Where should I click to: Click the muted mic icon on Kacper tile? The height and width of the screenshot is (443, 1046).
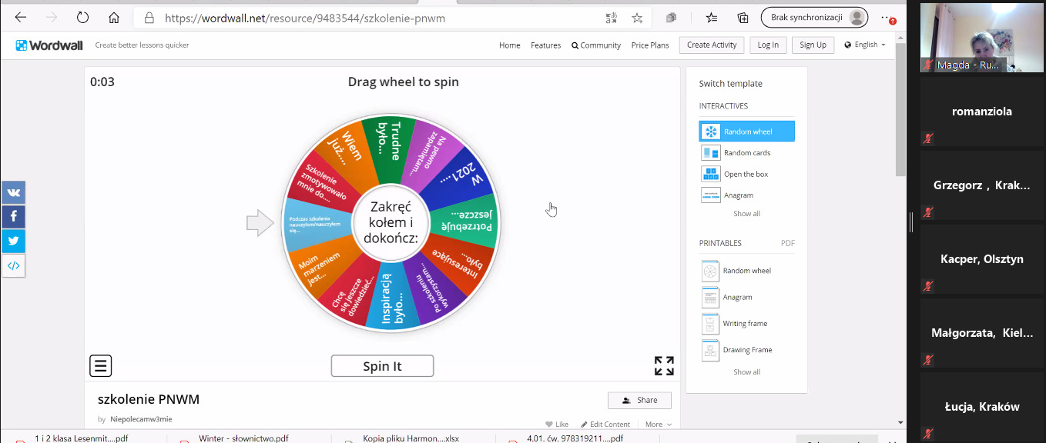(x=928, y=286)
